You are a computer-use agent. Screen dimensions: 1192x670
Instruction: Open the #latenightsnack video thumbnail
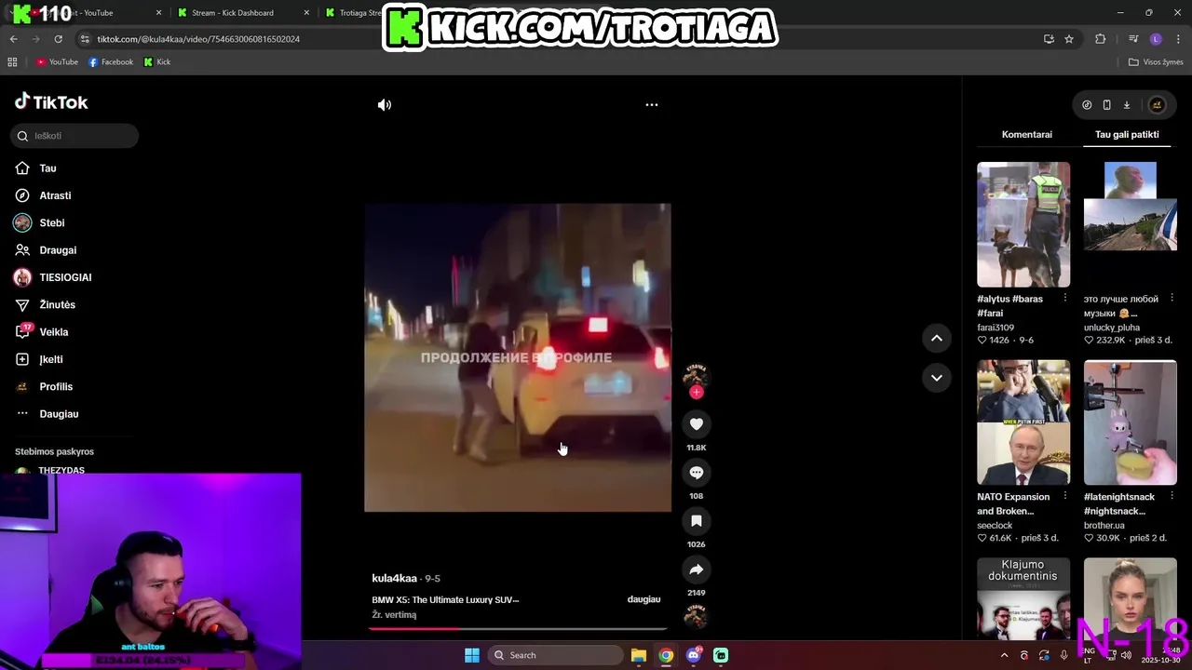click(1131, 422)
